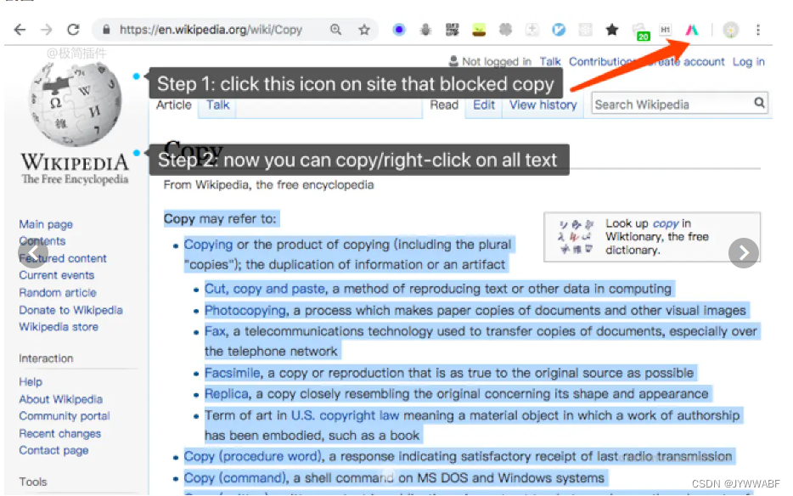Bookmark this page with the star outline
Viewport: 793px width, 496px height.
click(364, 30)
